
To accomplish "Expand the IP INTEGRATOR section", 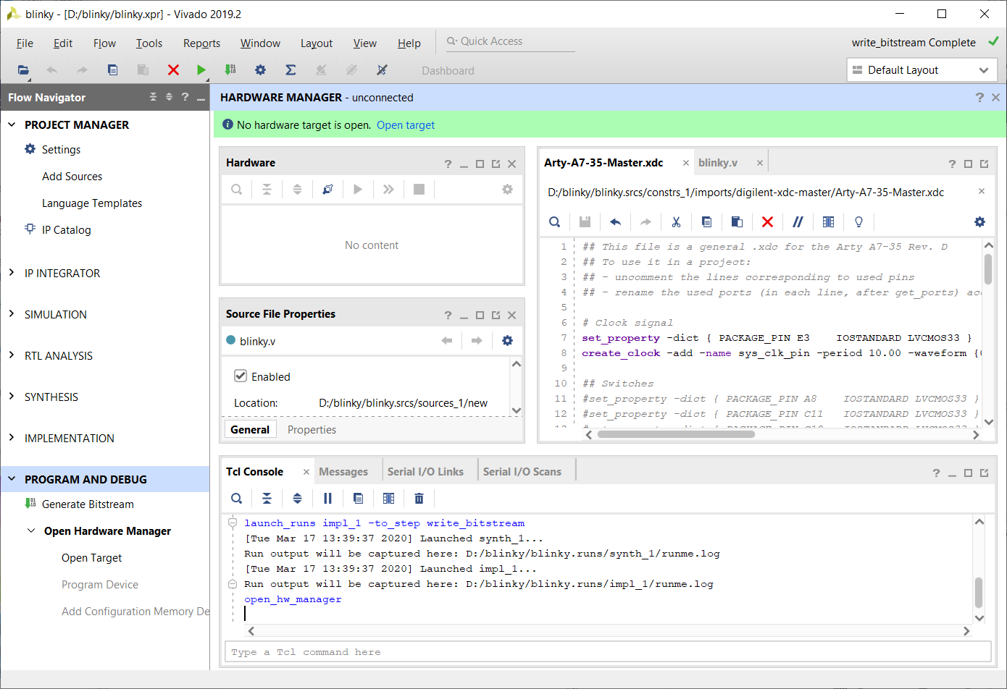I will (x=12, y=273).
